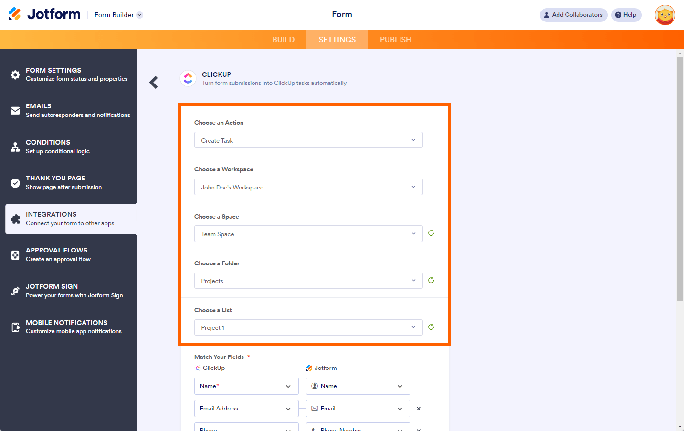Click the 'Match Your Fields' label
The width and height of the screenshot is (684, 431).
pos(219,357)
